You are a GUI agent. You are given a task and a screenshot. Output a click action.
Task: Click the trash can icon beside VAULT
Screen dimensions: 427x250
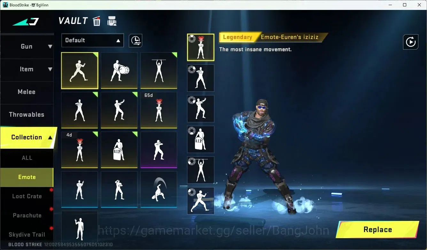pos(97,21)
